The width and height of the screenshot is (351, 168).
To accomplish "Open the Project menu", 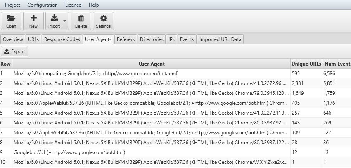I will coord(12,5).
